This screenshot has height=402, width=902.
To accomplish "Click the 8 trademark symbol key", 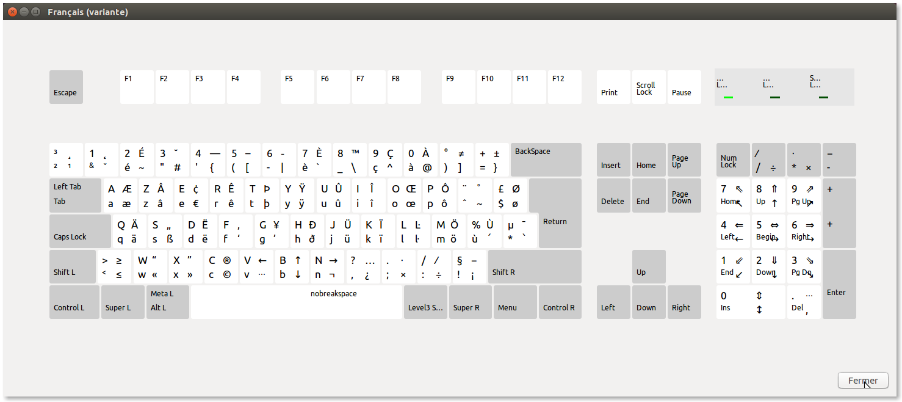I will click(x=350, y=159).
